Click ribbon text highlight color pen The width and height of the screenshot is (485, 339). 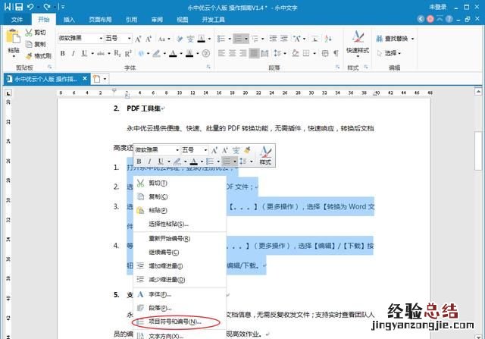pyautogui.click(x=157, y=54)
